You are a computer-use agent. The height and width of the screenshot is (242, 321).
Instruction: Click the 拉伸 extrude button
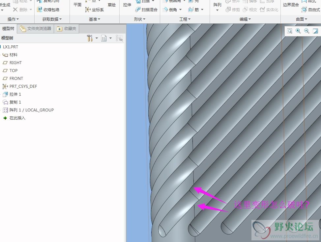pos(127,5)
